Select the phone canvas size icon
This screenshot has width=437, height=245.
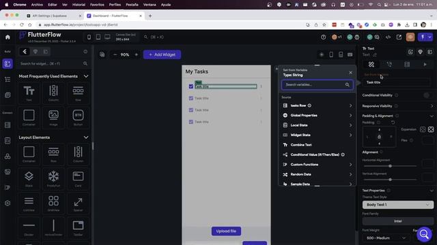click(x=89, y=37)
